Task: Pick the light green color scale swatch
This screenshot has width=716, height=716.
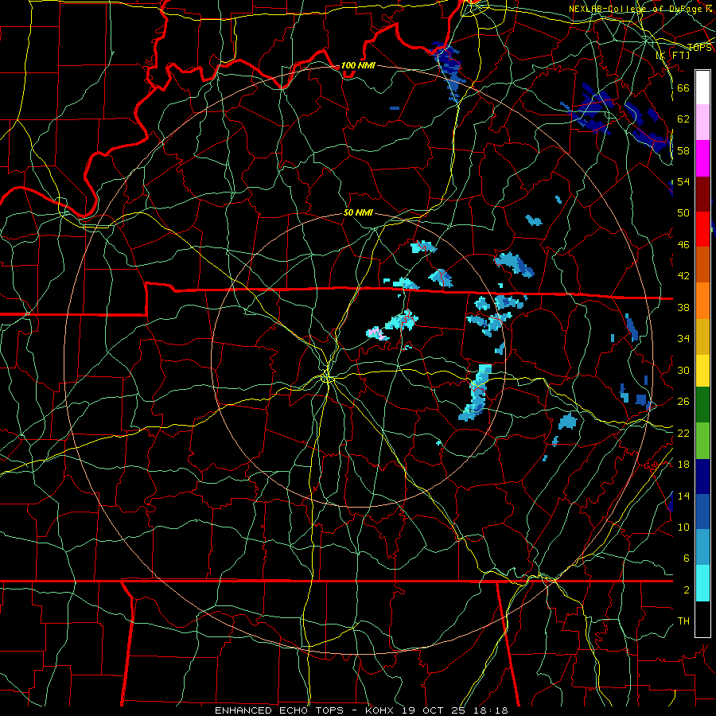Action: [x=702, y=440]
